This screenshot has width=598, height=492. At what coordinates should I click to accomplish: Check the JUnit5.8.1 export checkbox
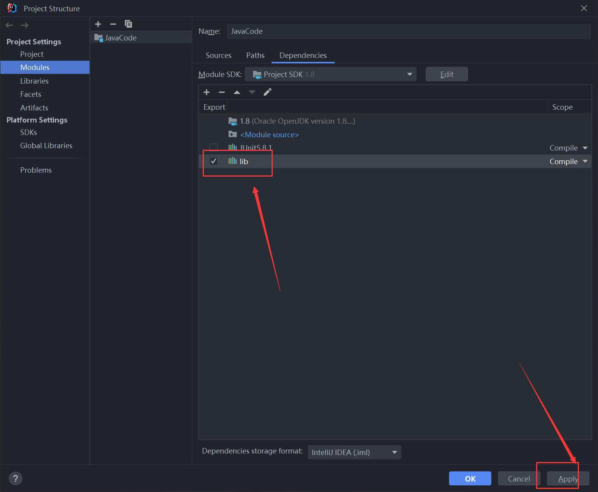[214, 147]
